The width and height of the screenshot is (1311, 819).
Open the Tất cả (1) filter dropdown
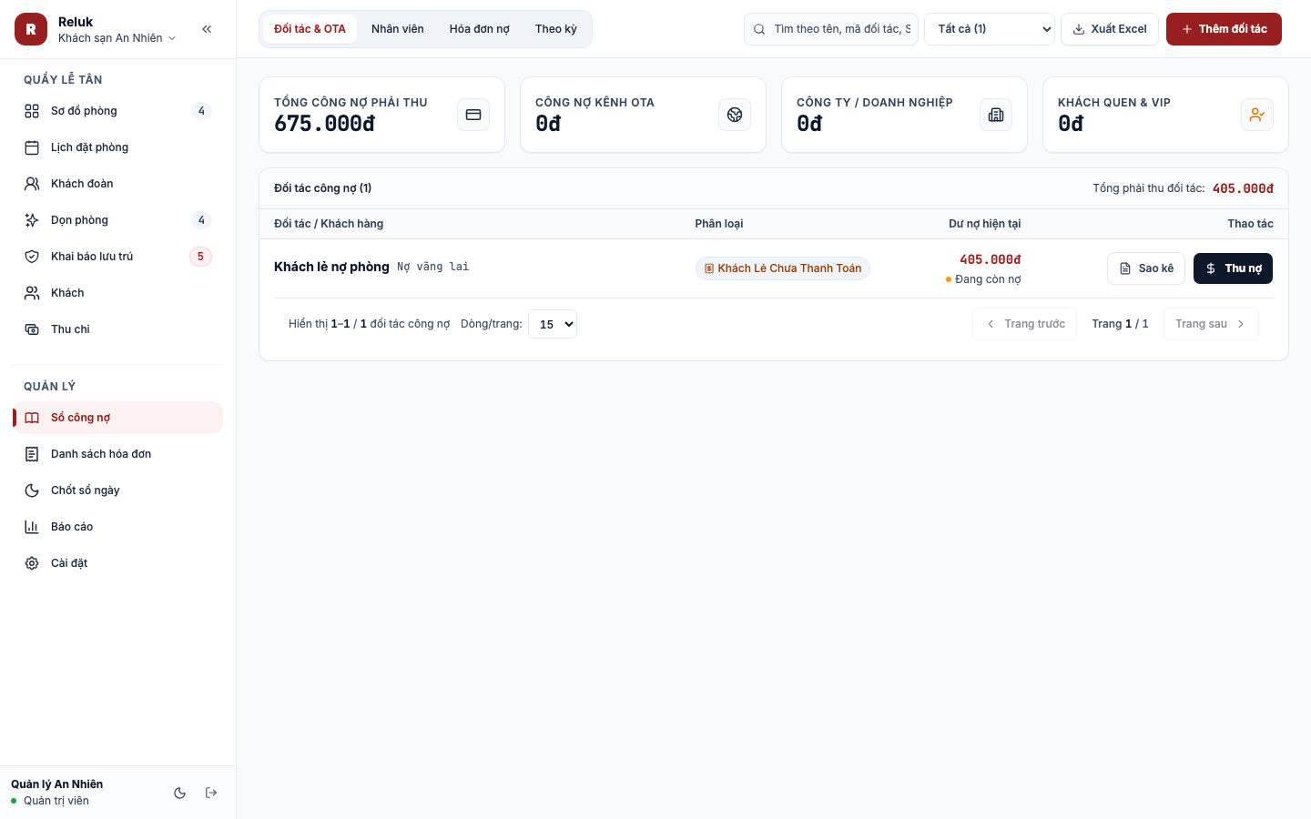990,29
